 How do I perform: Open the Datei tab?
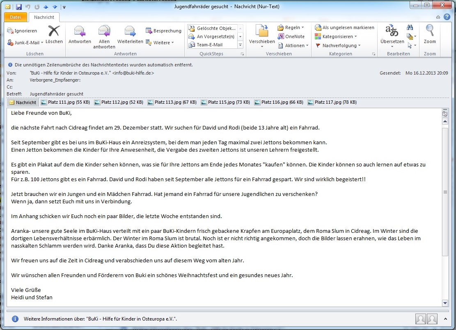(16, 17)
